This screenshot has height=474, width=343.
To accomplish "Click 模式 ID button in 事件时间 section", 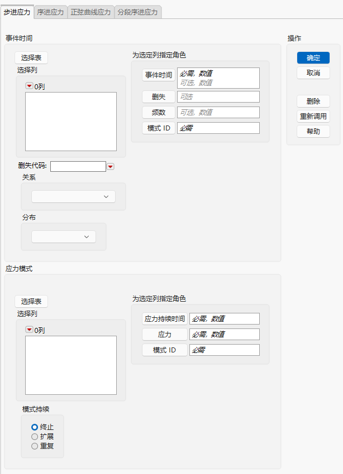I will [x=158, y=128].
